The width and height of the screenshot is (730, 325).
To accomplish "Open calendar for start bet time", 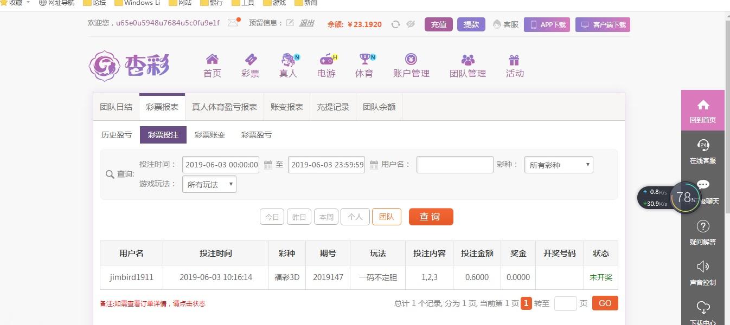I will coord(268,165).
